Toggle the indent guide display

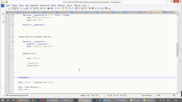click(76, 8)
